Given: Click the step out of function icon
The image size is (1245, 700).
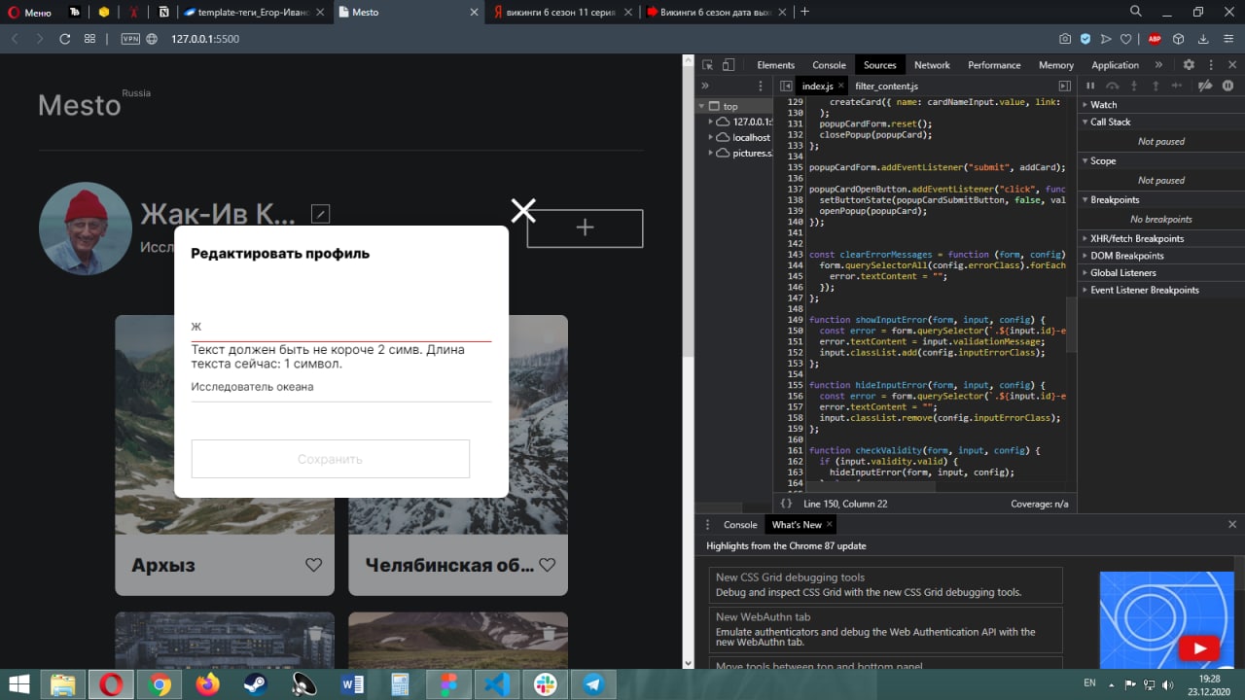Looking at the screenshot, I should [1156, 86].
